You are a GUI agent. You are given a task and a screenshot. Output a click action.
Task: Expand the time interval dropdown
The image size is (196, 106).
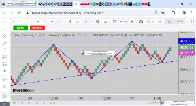[x=63, y=21]
